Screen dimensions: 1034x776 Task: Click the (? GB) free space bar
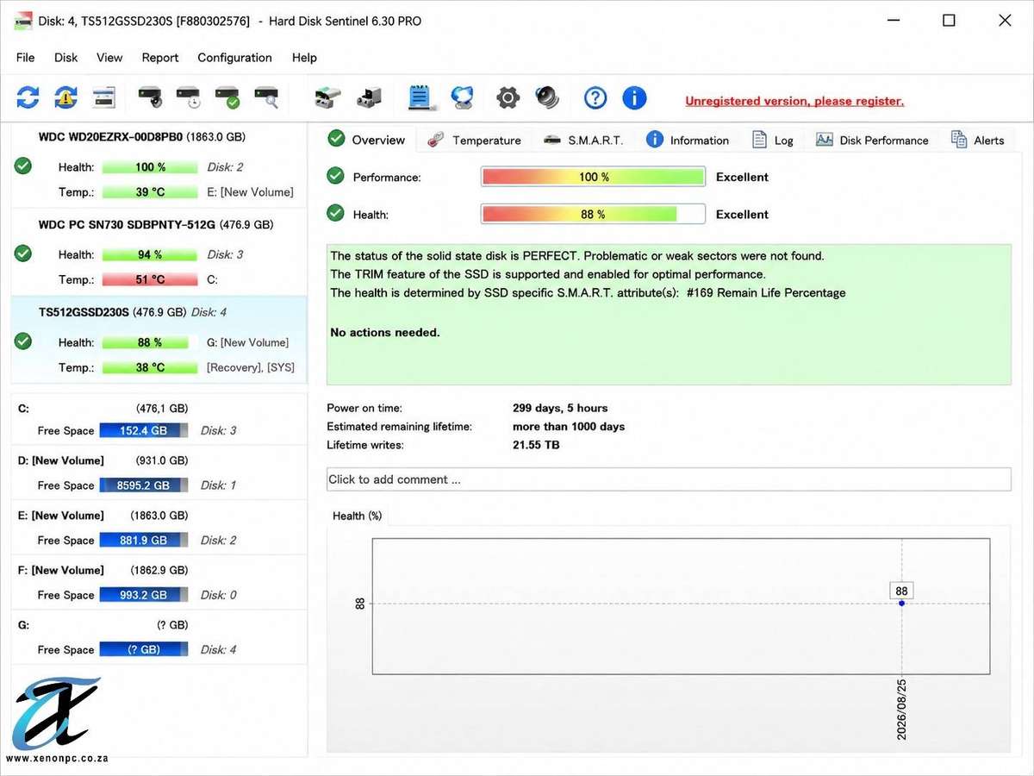point(143,649)
